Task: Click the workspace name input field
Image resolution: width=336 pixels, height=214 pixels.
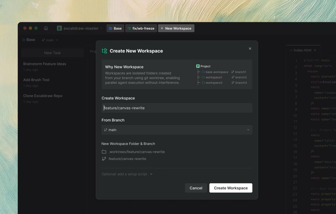Action: [177, 108]
